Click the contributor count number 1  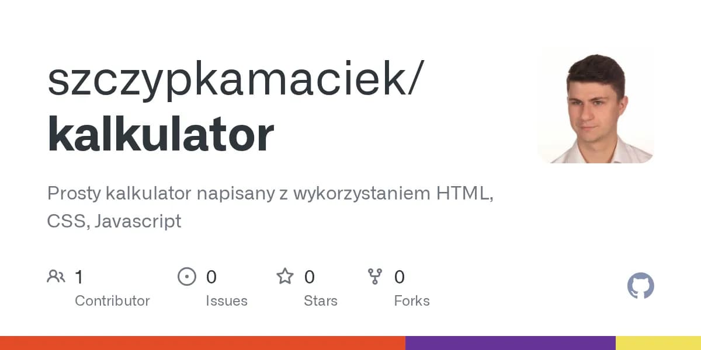tap(79, 277)
